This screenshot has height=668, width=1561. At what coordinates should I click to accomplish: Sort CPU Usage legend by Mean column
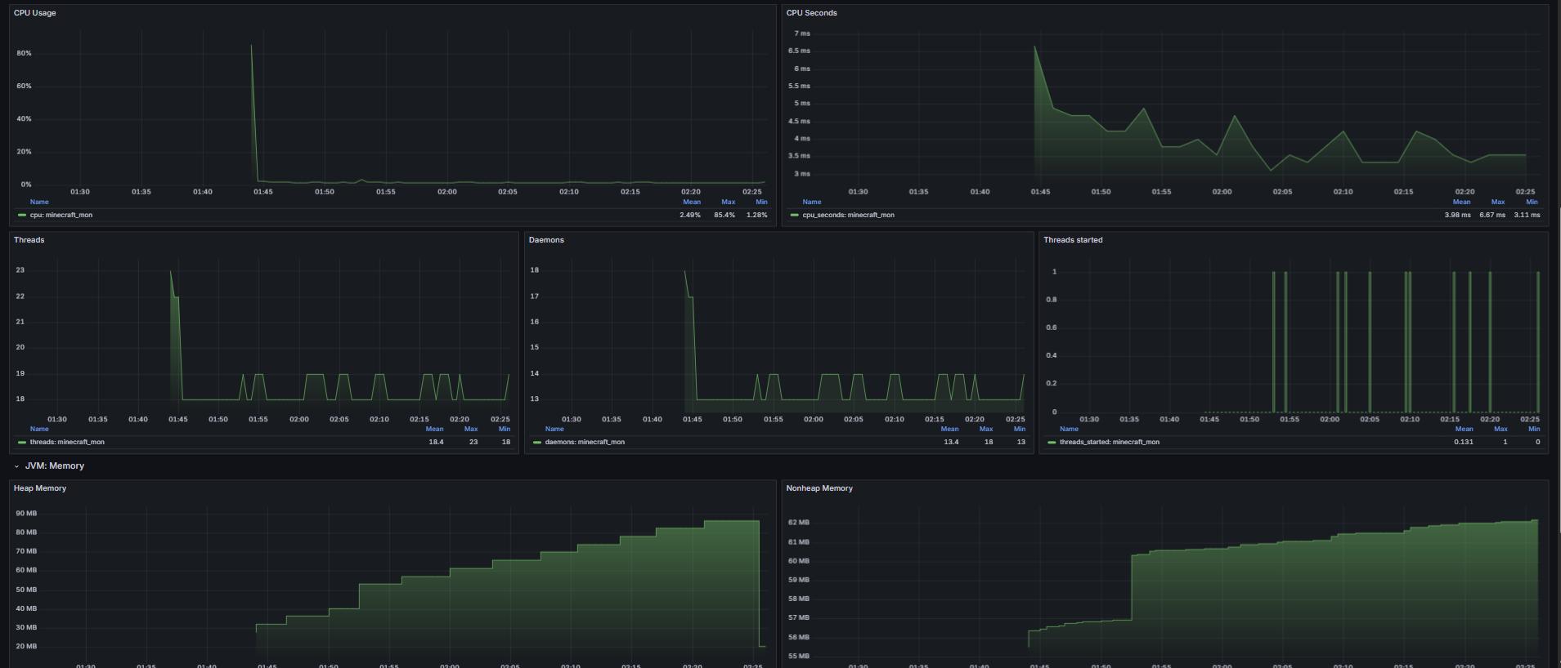click(x=692, y=202)
